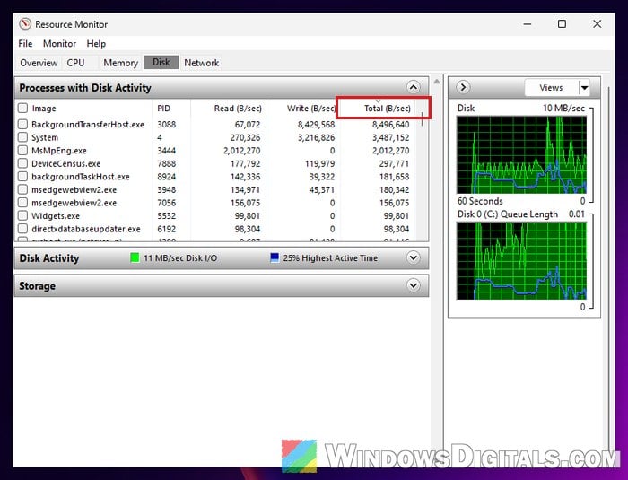Collapse the Processes with Disk Activity section
The height and width of the screenshot is (480, 628).
coord(413,87)
